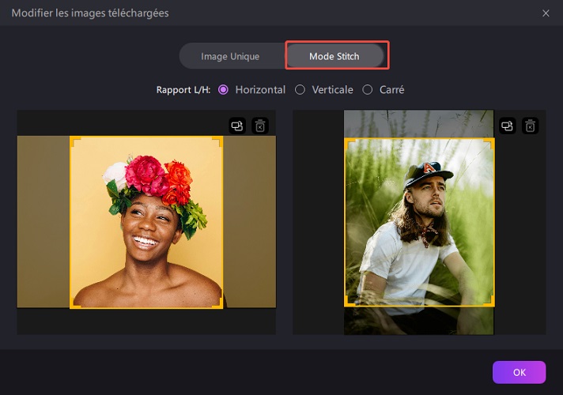Viewport: 563px width, 395px height.
Task: Click top-right crop corner on woman photo
Action: click(x=217, y=141)
